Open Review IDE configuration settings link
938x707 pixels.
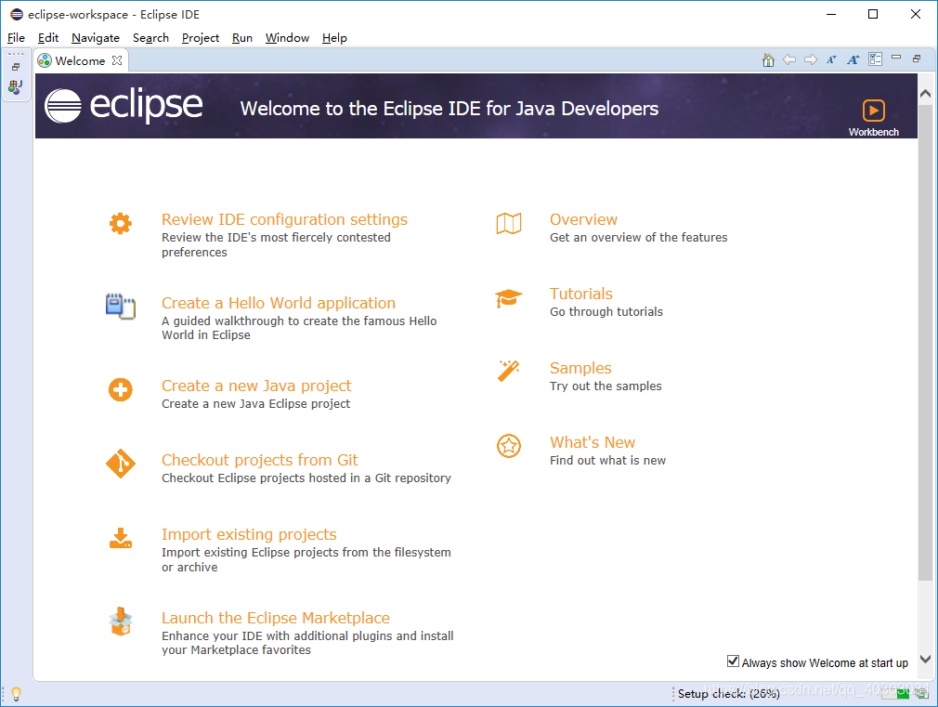(284, 219)
